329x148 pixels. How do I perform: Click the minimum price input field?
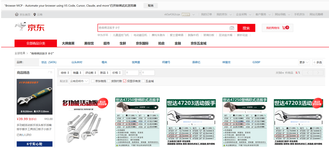(x=132, y=73)
